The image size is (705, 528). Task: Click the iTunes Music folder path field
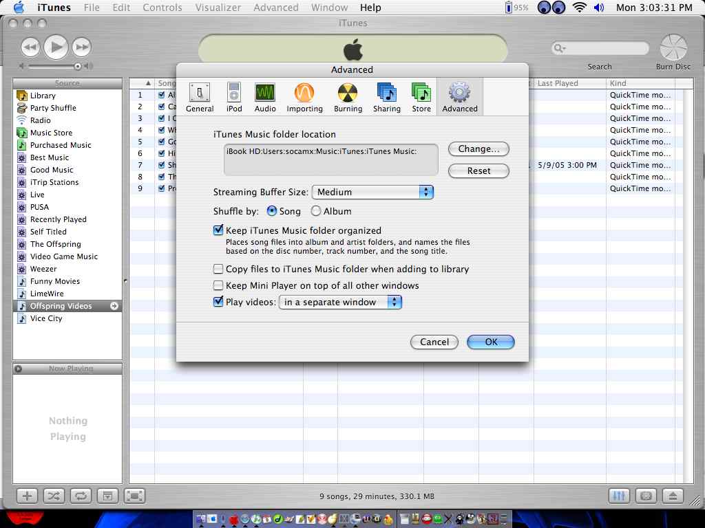[x=331, y=159]
